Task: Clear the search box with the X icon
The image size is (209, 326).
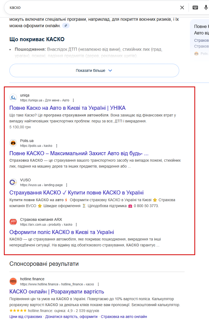Action: [x=182, y=8]
